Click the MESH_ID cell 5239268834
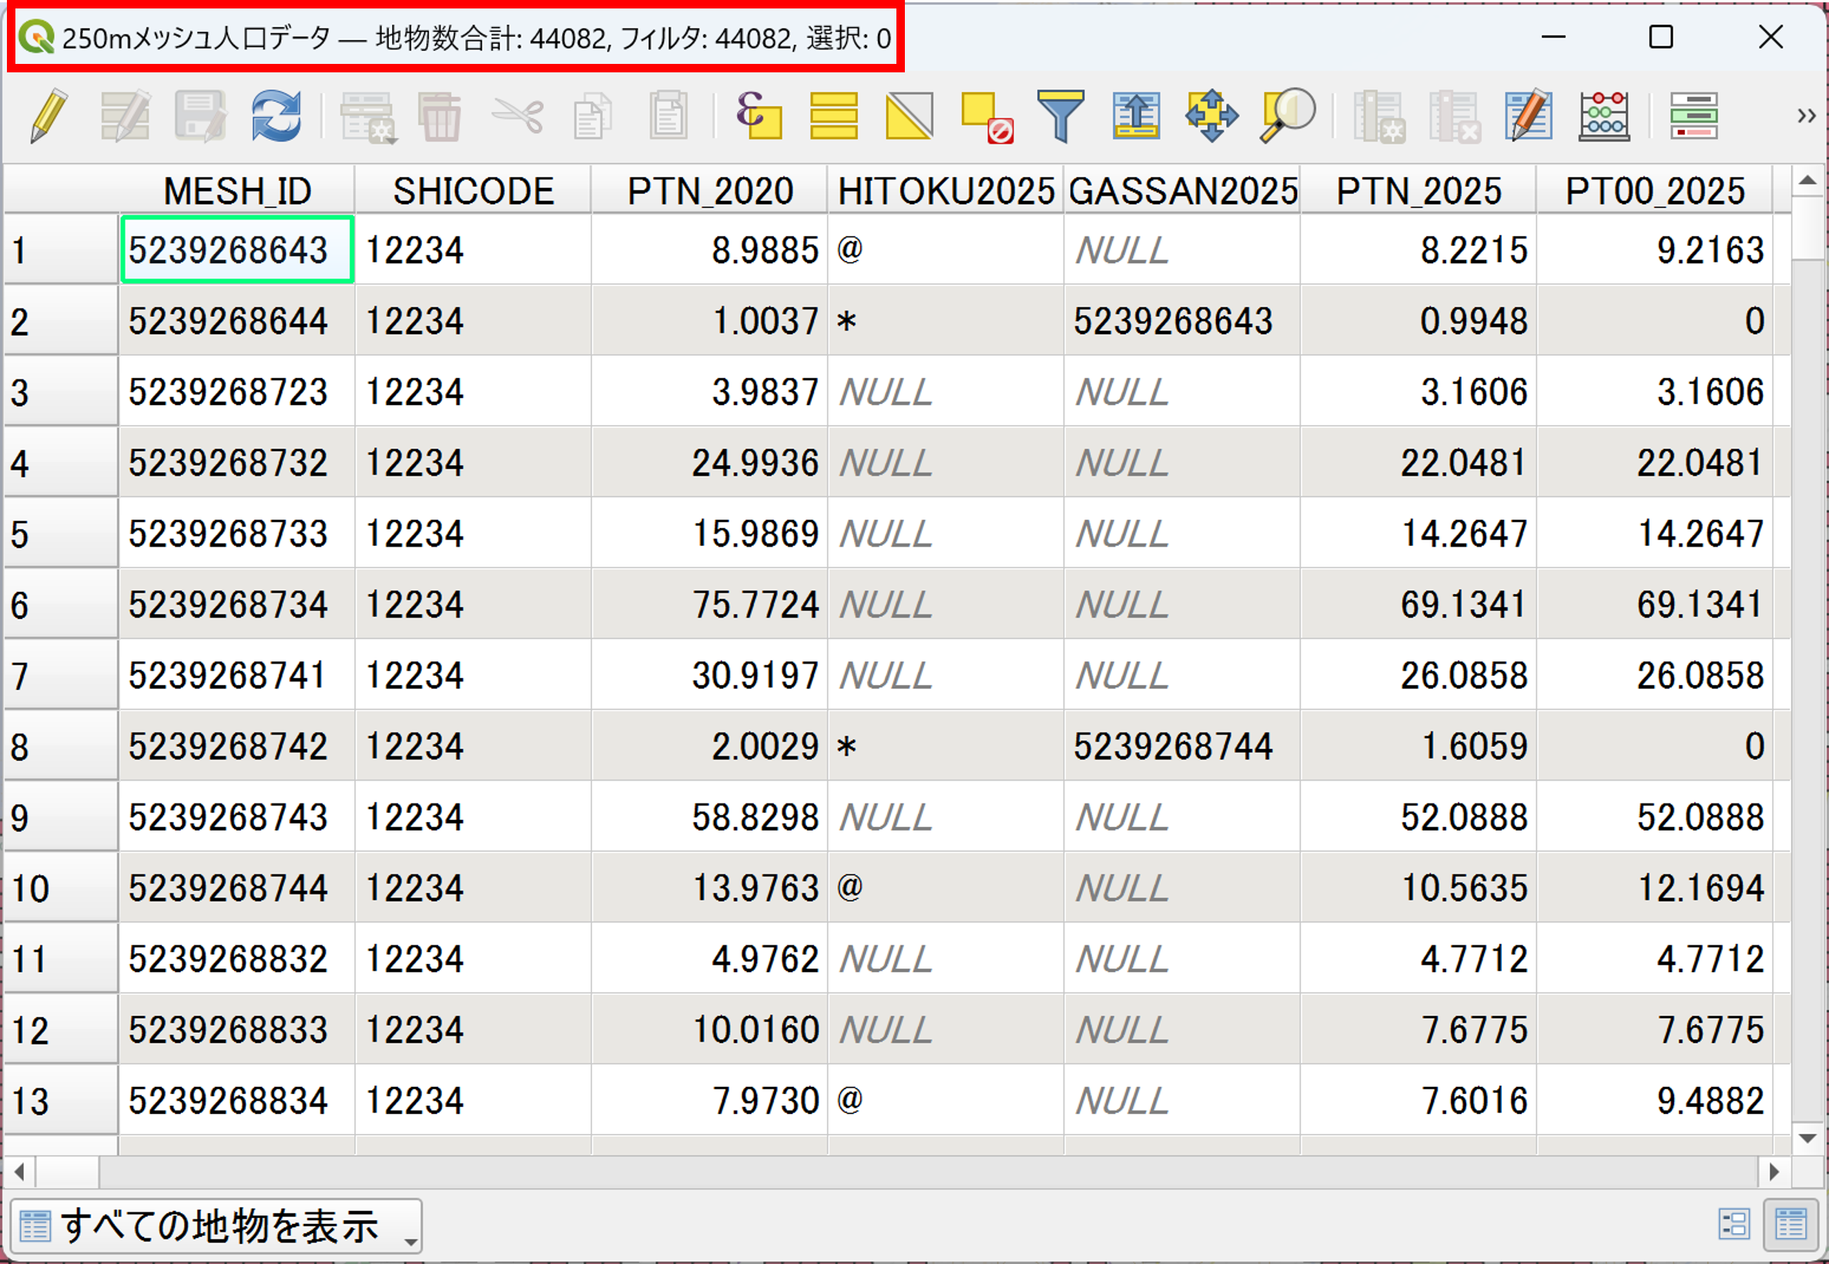The height and width of the screenshot is (1264, 1829). pyautogui.click(x=237, y=1100)
